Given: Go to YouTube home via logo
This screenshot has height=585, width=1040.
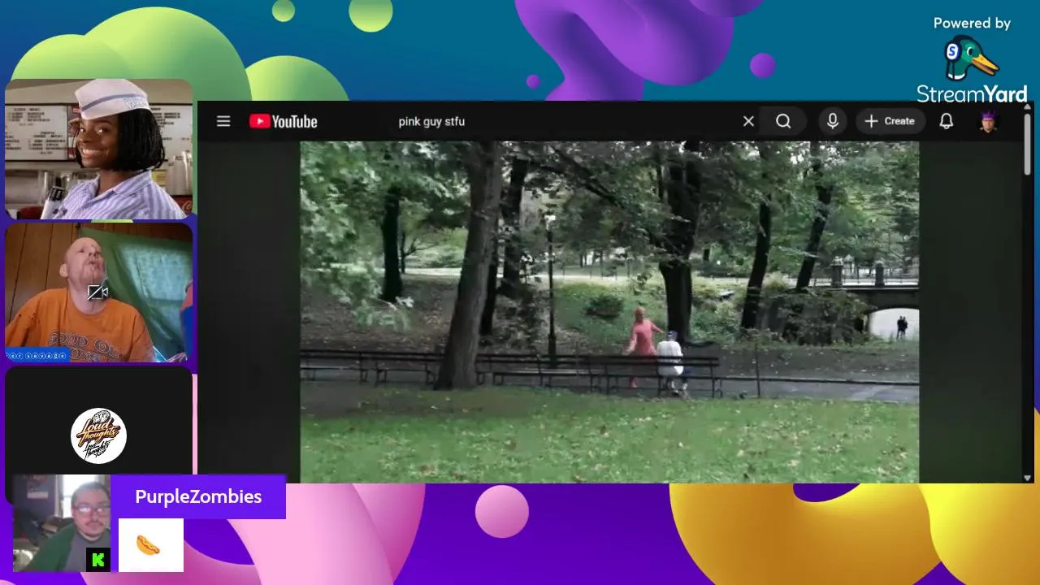Looking at the screenshot, I should click(x=284, y=121).
